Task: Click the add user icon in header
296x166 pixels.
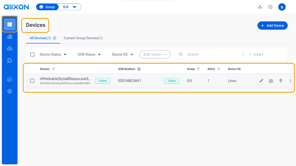Action: [x=260, y=7]
